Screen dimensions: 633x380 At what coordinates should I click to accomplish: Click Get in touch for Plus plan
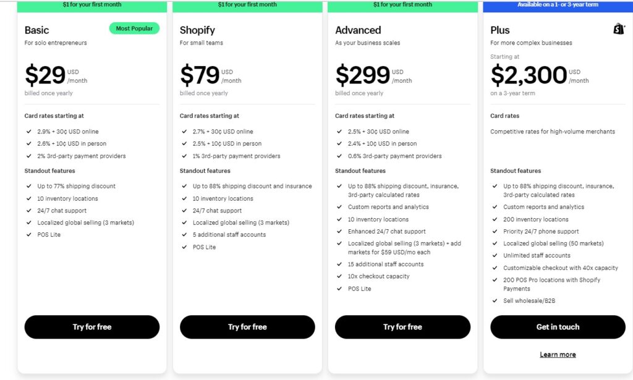pos(558,327)
